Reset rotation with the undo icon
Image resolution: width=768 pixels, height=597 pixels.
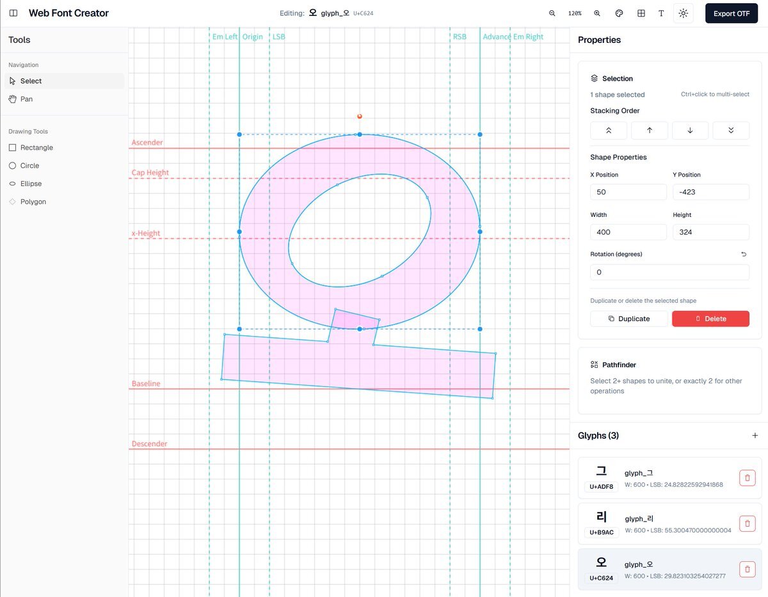click(x=744, y=254)
